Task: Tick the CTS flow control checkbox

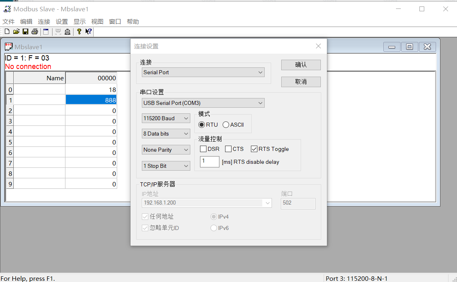Action: pyautogui.click(x=228, y=149)
